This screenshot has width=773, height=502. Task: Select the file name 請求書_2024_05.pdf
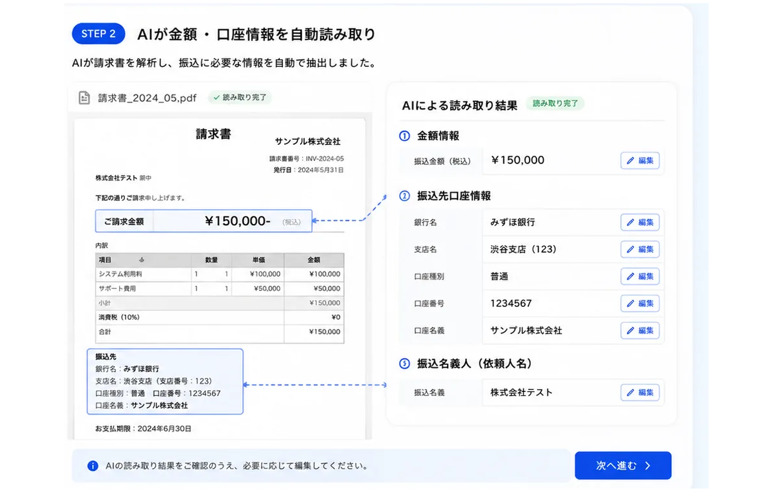(x=148, y=98)
